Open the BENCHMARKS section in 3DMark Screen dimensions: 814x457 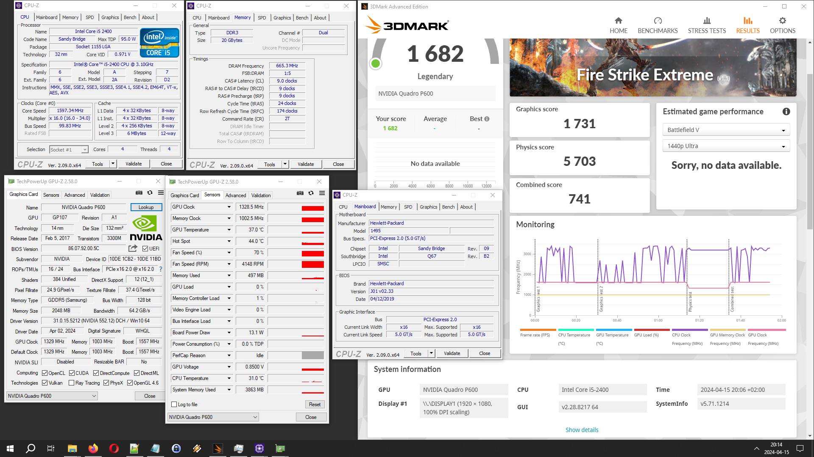tap(658, 25)
